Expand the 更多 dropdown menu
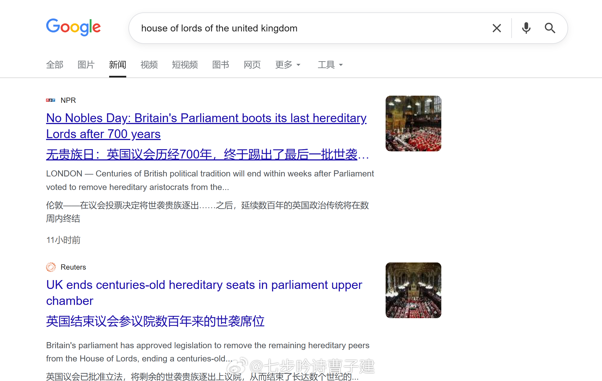 click(288, 65)
